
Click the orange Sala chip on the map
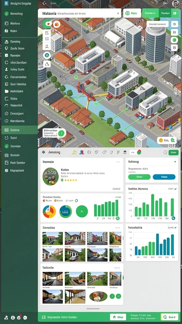[x=167, y=140]
